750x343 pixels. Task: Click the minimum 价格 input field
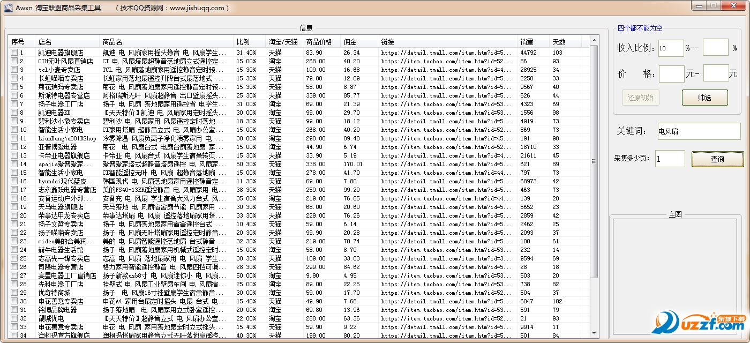[x=671, y=73]
